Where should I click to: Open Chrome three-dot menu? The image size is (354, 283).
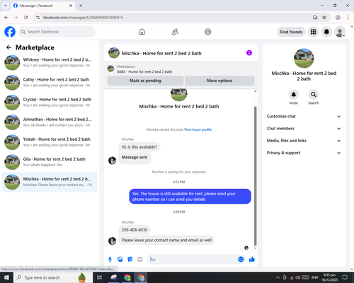[348, 17]
